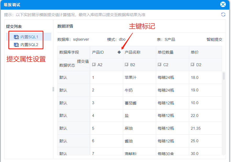Click the 盐 product name cell
231x162 pixels.
point(139,116)
